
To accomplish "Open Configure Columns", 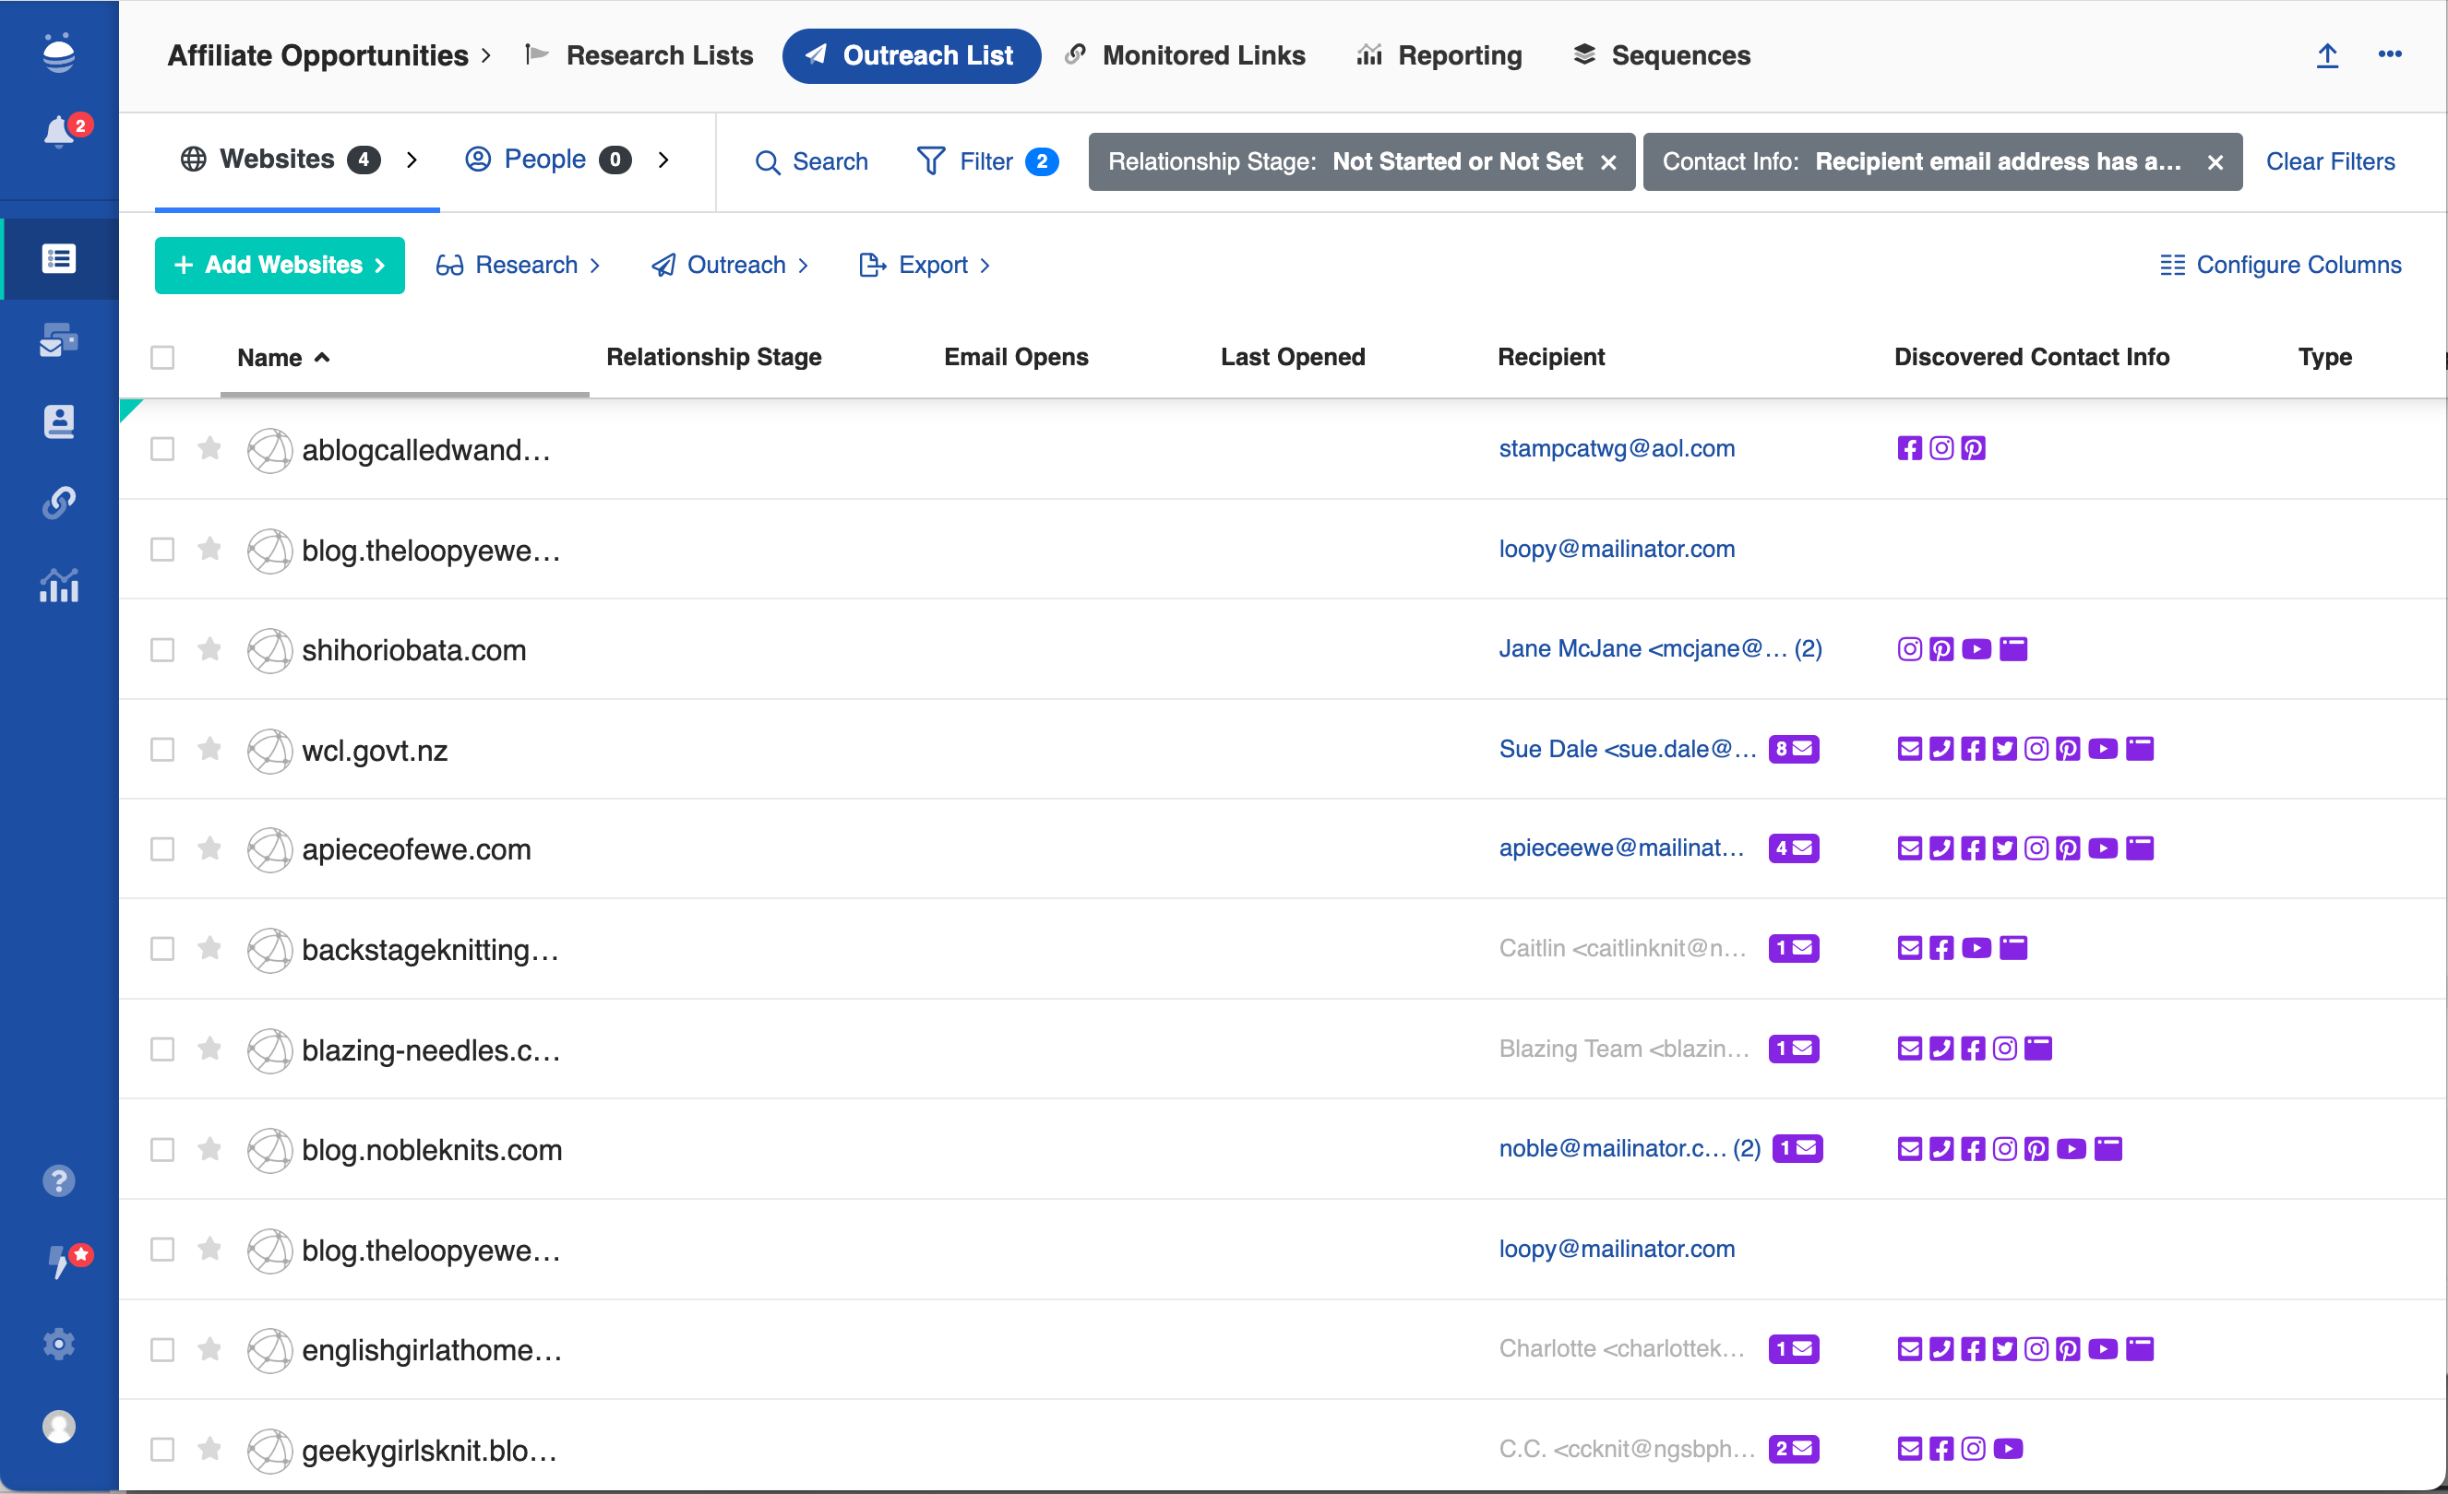I will [x=2280, y=265].
